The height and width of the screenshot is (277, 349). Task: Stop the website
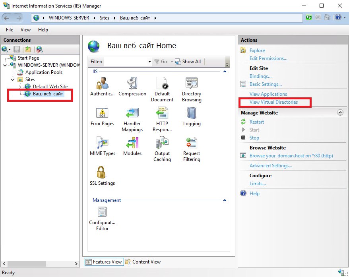254,138
